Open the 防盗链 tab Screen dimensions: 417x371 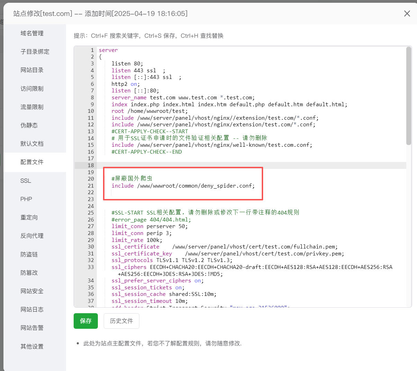click(x=29, y=254)
